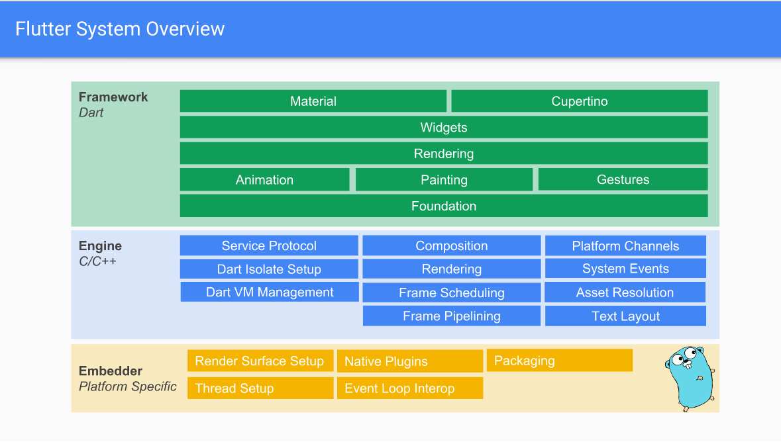Click the Engine section label
The height and width of the screenshot is (448, 781).
pos(100,246)
